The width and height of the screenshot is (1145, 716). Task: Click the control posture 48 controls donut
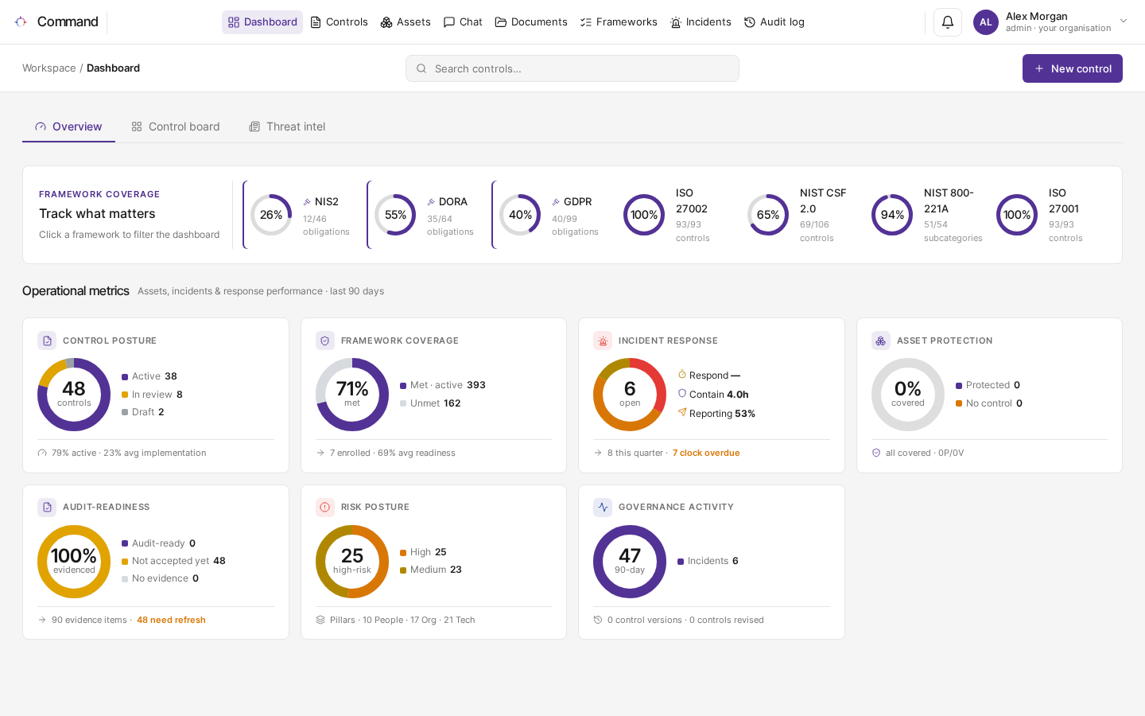pos(74,395)
